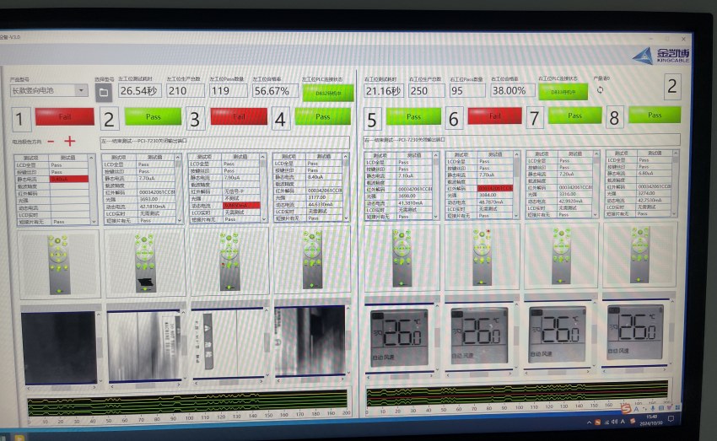Open the keyboard icon on Sogou toolbar

661,408
